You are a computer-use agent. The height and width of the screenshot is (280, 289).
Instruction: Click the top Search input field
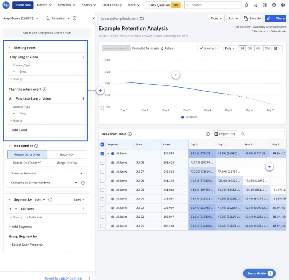click(x=213, y=5)
